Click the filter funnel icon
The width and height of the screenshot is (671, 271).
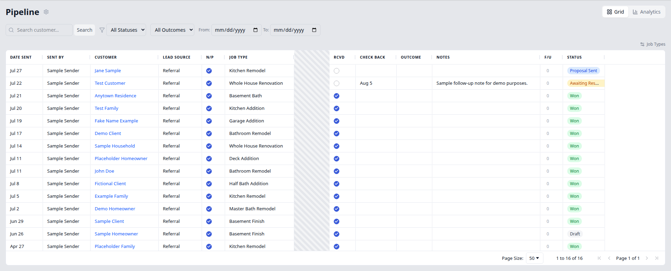102,30
